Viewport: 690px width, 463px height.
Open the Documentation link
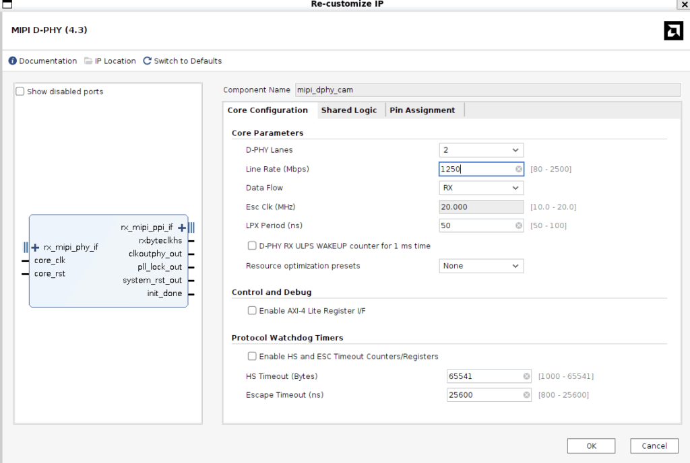(48, 61)
